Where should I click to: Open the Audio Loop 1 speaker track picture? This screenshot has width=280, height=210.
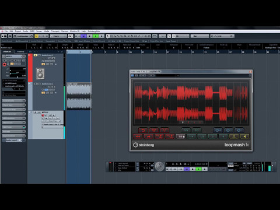click(40, 73)
